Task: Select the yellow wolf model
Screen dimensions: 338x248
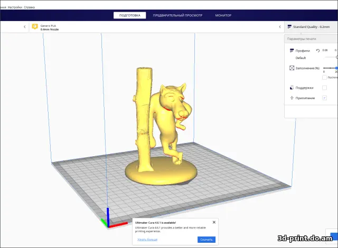Action: [170, 123]
